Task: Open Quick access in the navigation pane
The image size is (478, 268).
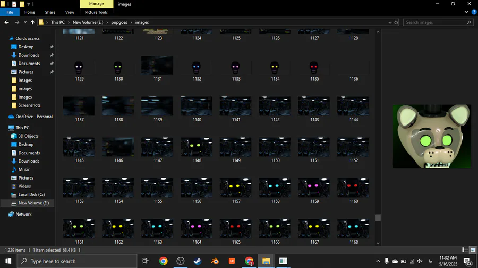Action: [28, 38]
